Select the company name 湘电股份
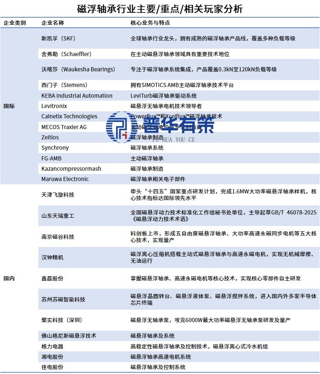The image size is (320, 374). [x=52, y=357]
